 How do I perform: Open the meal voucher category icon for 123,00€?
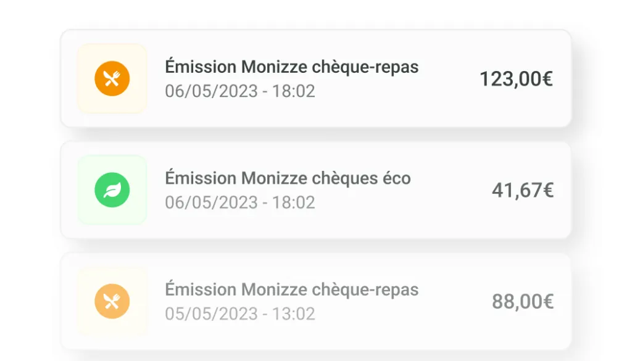[112, 78]
